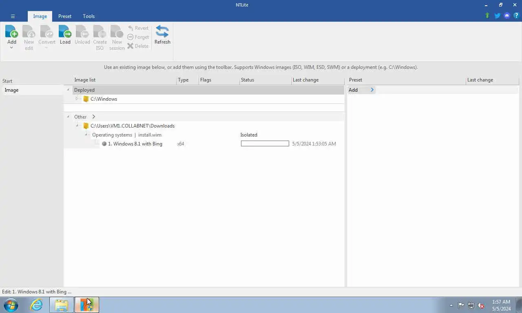522x313 pixels.
Task: Open the chevron beside preset Add
Action: click(372, 90)
